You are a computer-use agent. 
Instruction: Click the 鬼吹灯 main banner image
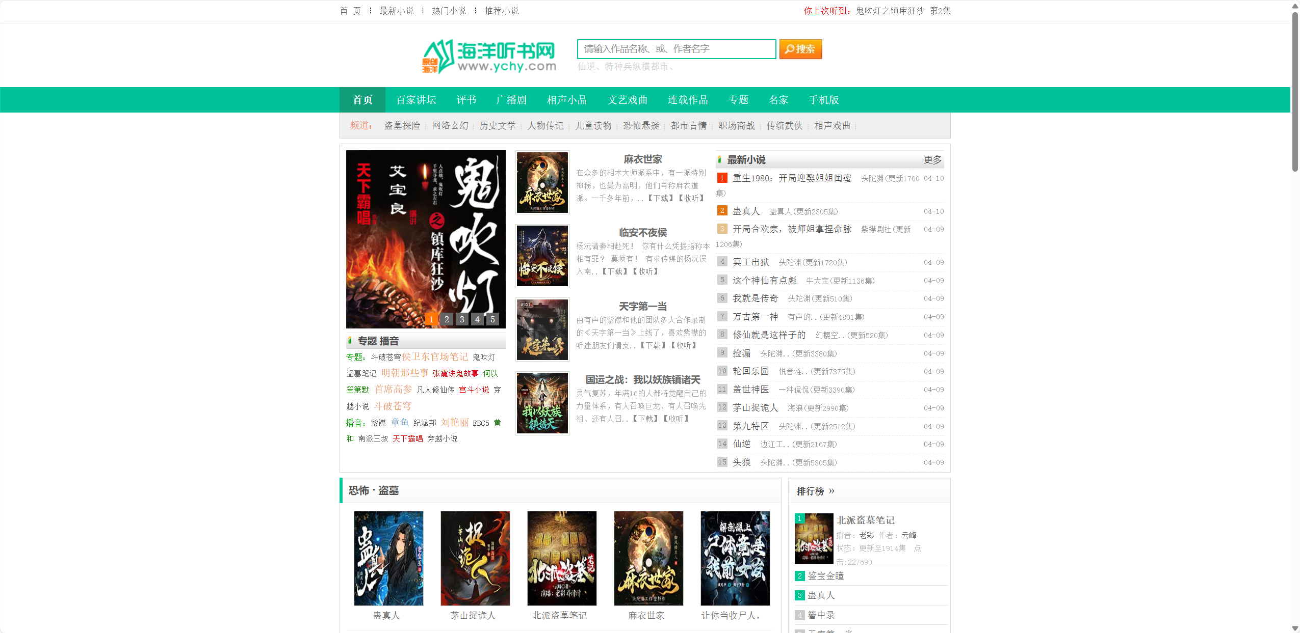[x=425, y=234]
